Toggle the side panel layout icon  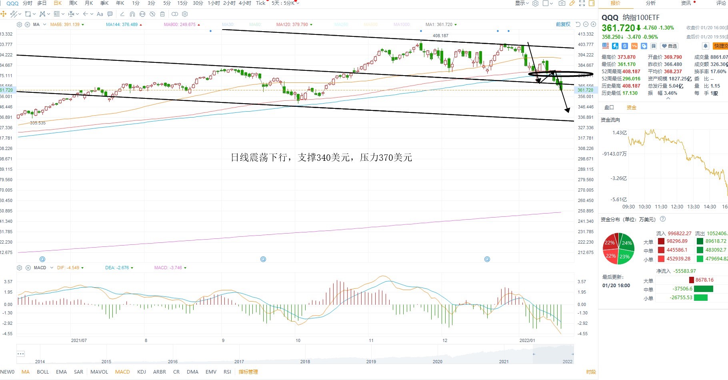(x=592, y=3)
